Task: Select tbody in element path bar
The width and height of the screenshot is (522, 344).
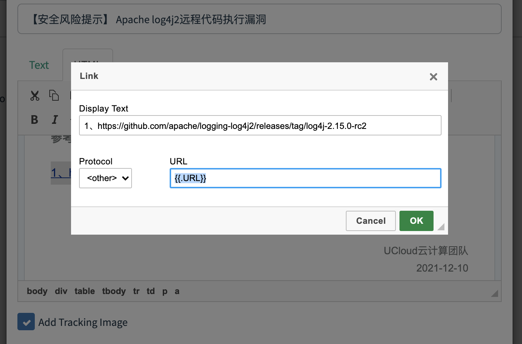Action: tap(114, 291)
